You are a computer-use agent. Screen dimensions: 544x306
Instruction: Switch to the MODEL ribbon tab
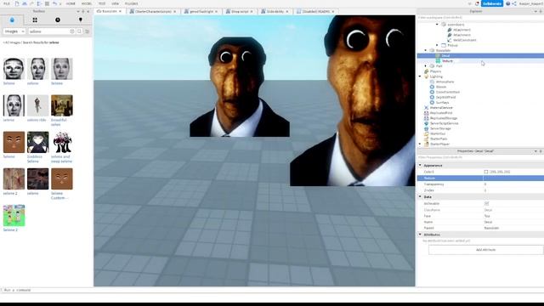87,3
